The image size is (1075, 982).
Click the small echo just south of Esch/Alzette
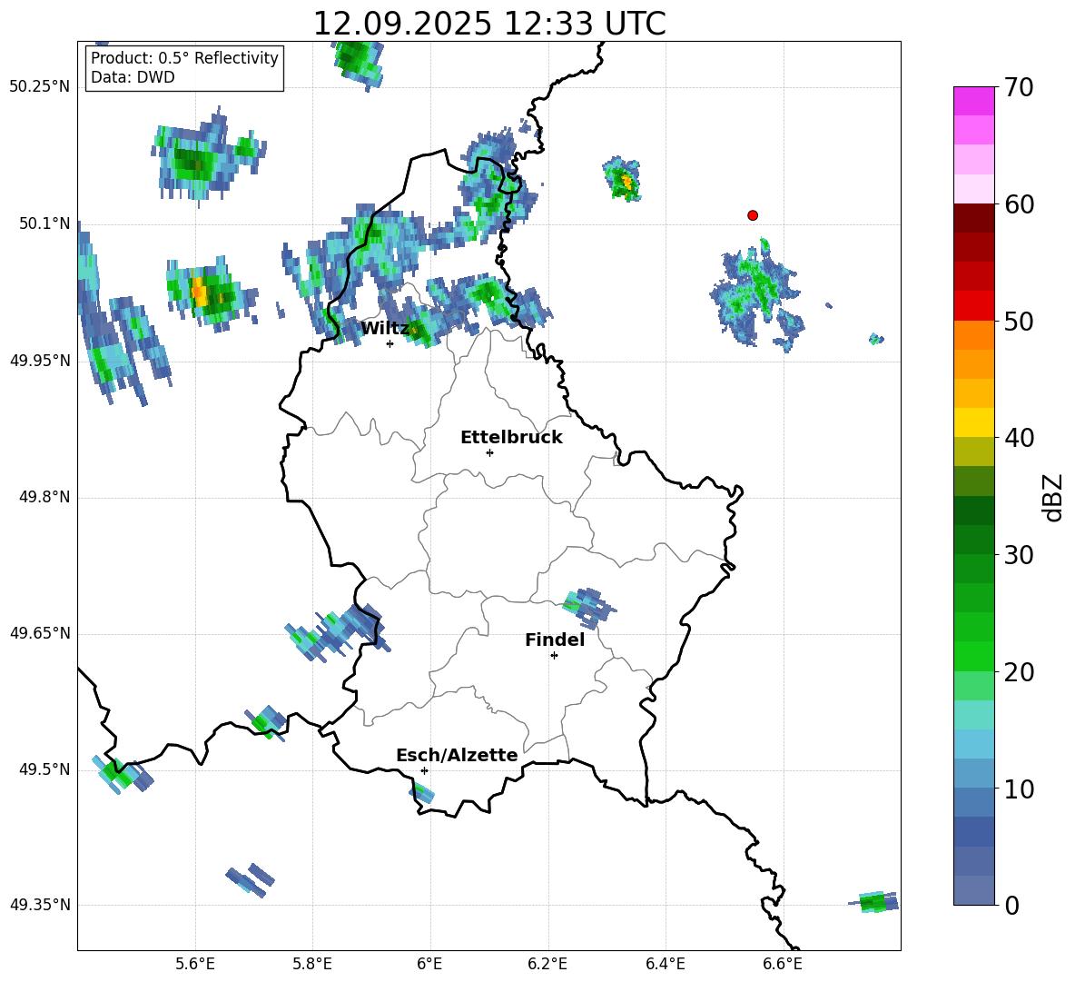point(421,793)
